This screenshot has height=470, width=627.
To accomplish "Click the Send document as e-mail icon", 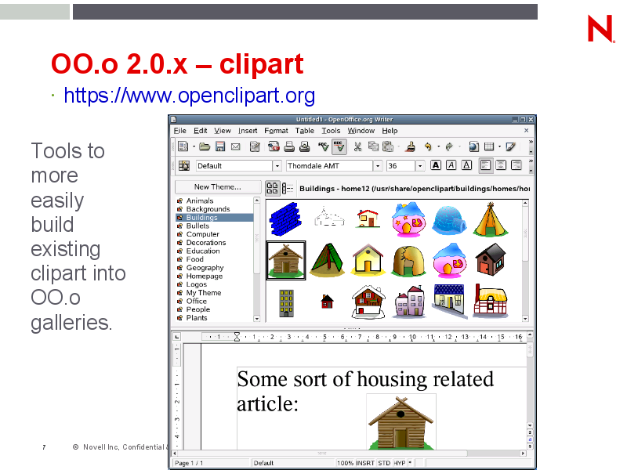I will click(x=236, y=146).
